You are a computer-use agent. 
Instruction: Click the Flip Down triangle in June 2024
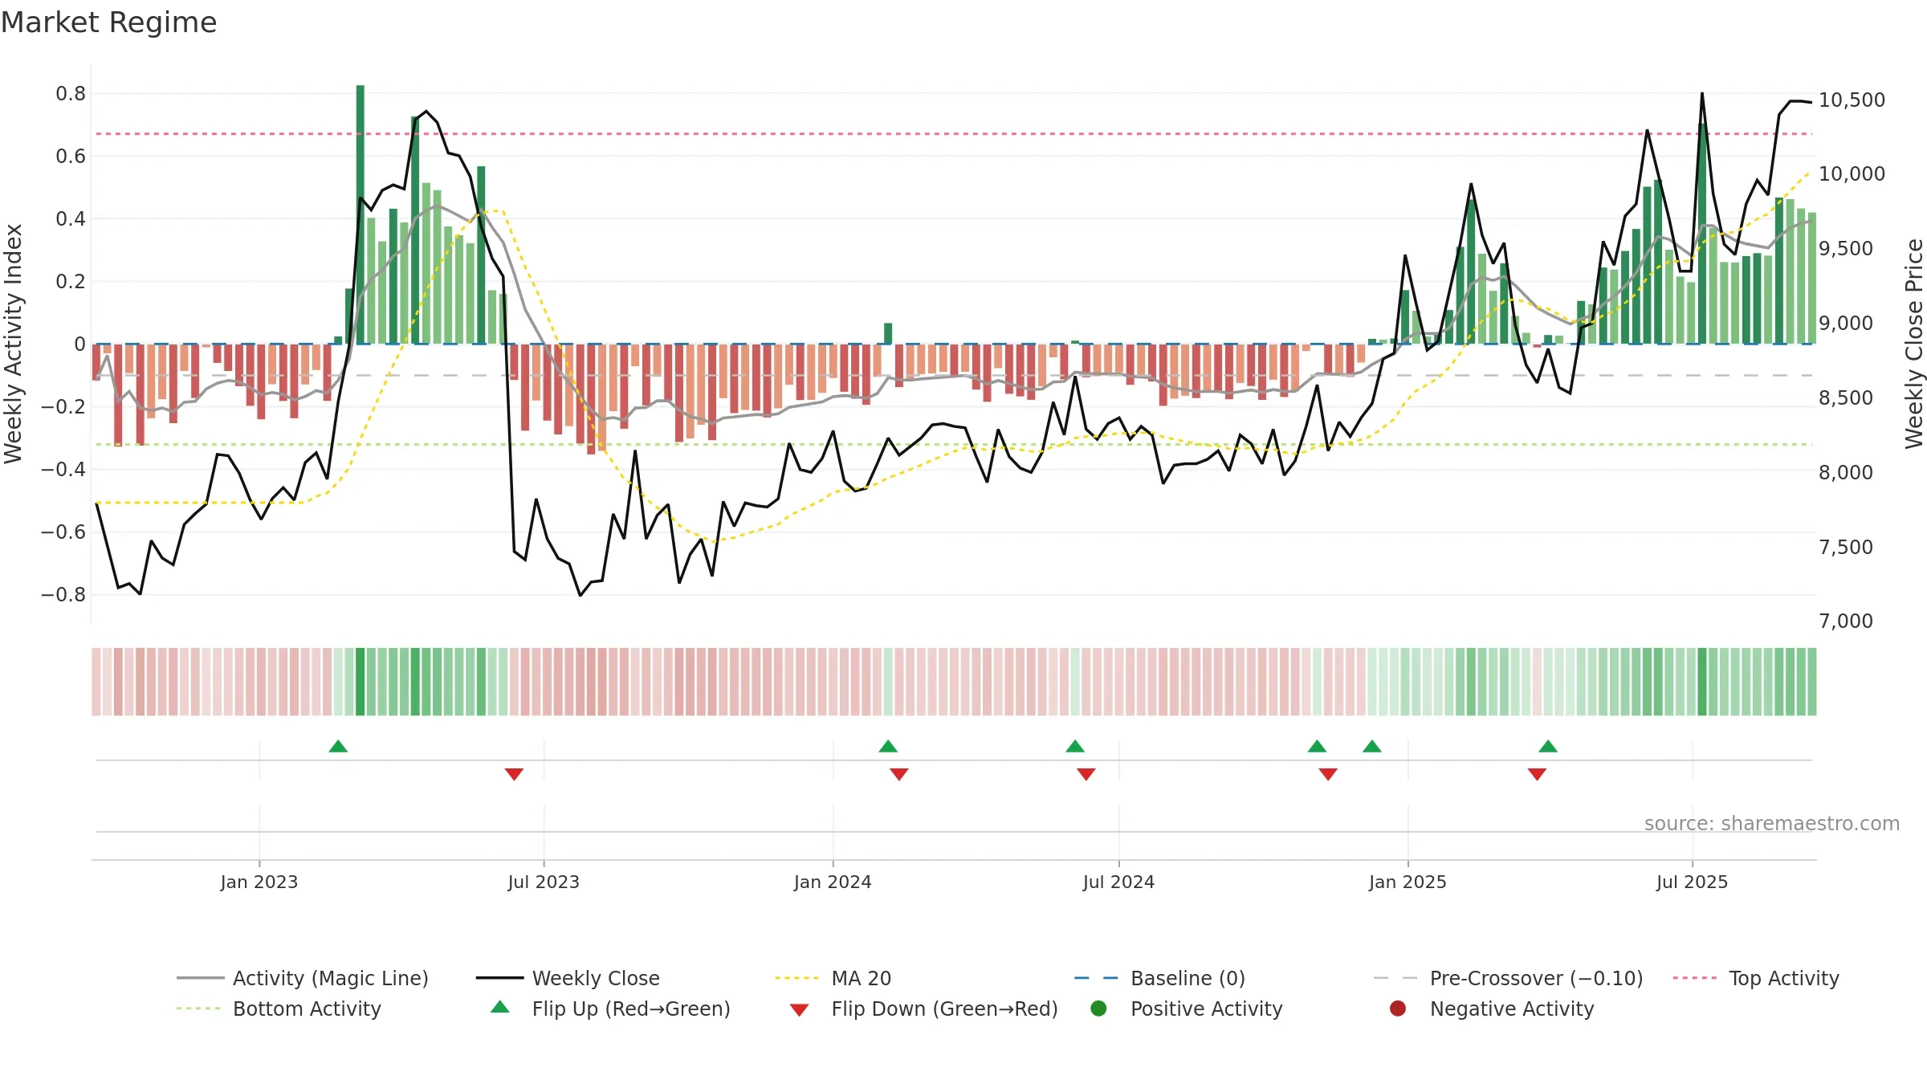coord(1086,774)
